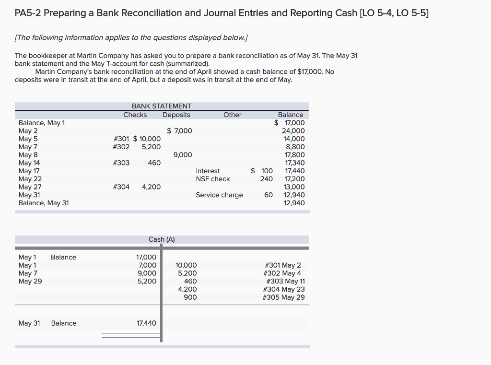Click the Deposits column header
The height and width of the screenshot is (365, 491).
coord(176,115)
